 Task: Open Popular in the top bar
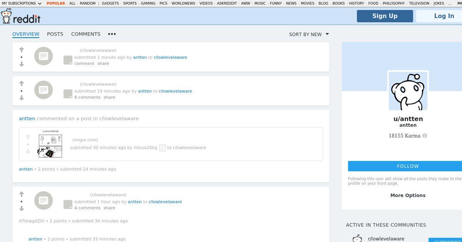pyautogui.click(x=56, y=3)
